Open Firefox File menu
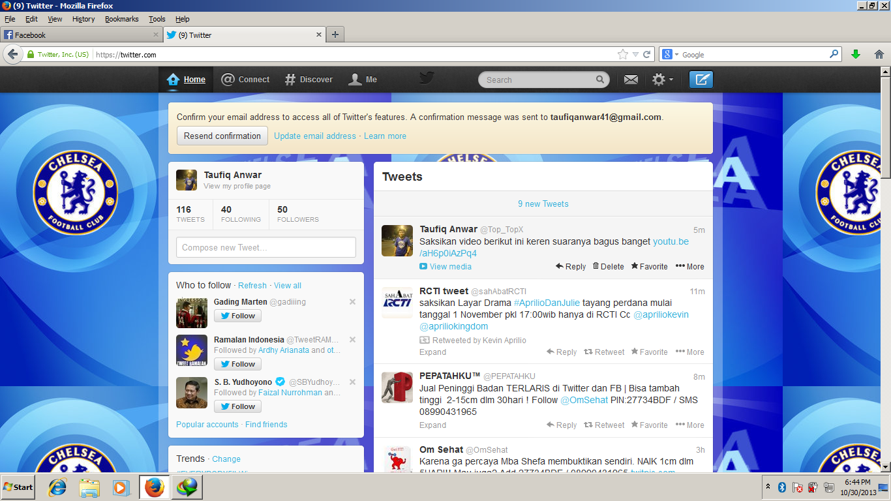The width and height of the screenshot is (891, 501). (10, 19)
